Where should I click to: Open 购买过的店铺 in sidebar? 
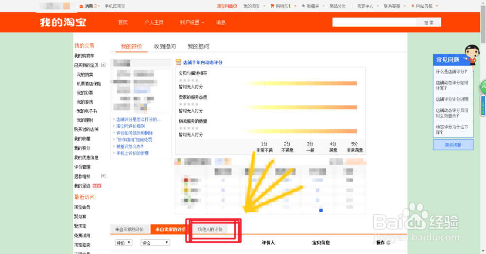[86, 130]
